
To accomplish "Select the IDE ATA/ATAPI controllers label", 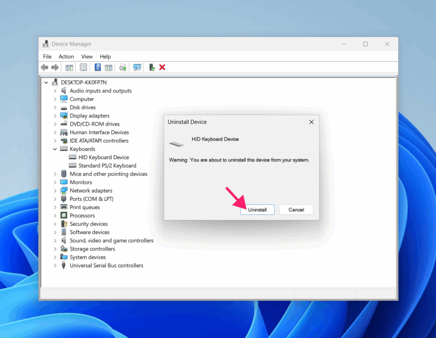I will pyautogui.click(x=99, y=141).
